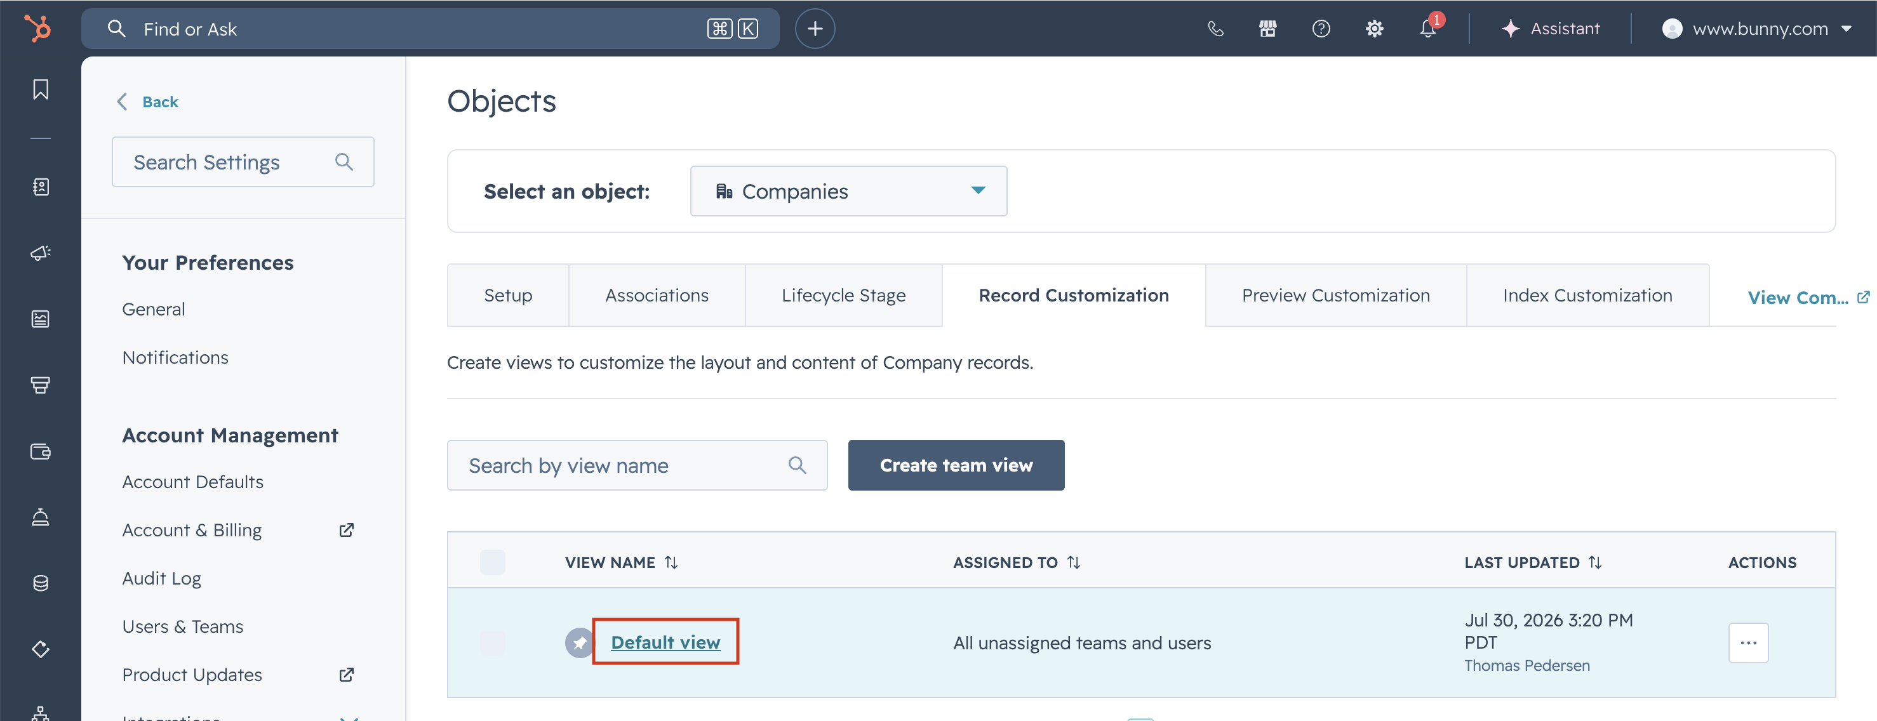
Task: Open the Assistant button
Action: coord(1551,29)
